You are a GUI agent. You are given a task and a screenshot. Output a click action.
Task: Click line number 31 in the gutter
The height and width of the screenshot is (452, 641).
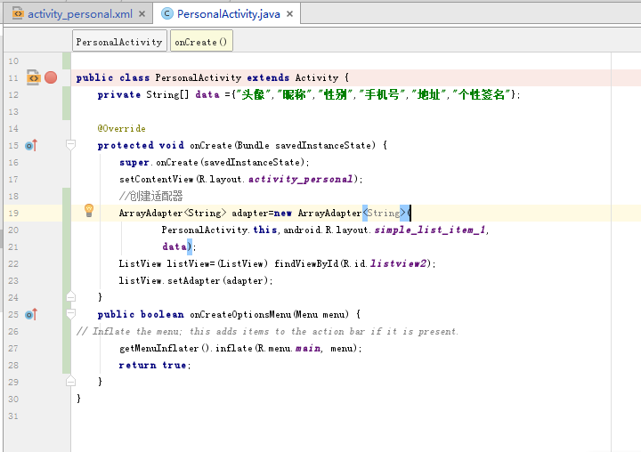[13, 416]
